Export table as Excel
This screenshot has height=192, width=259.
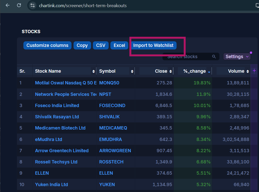click(x=119, y=45)
